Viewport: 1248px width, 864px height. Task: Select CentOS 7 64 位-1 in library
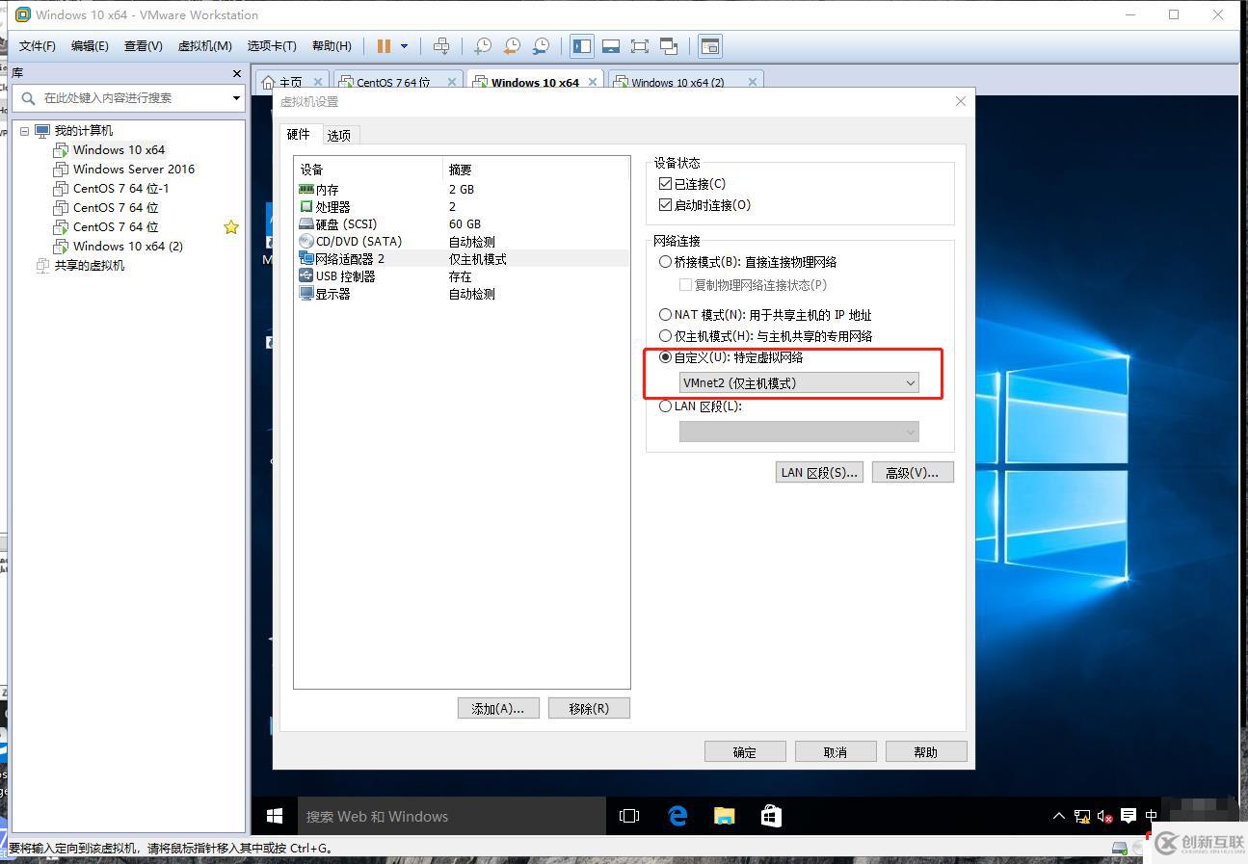pos(120,189)
